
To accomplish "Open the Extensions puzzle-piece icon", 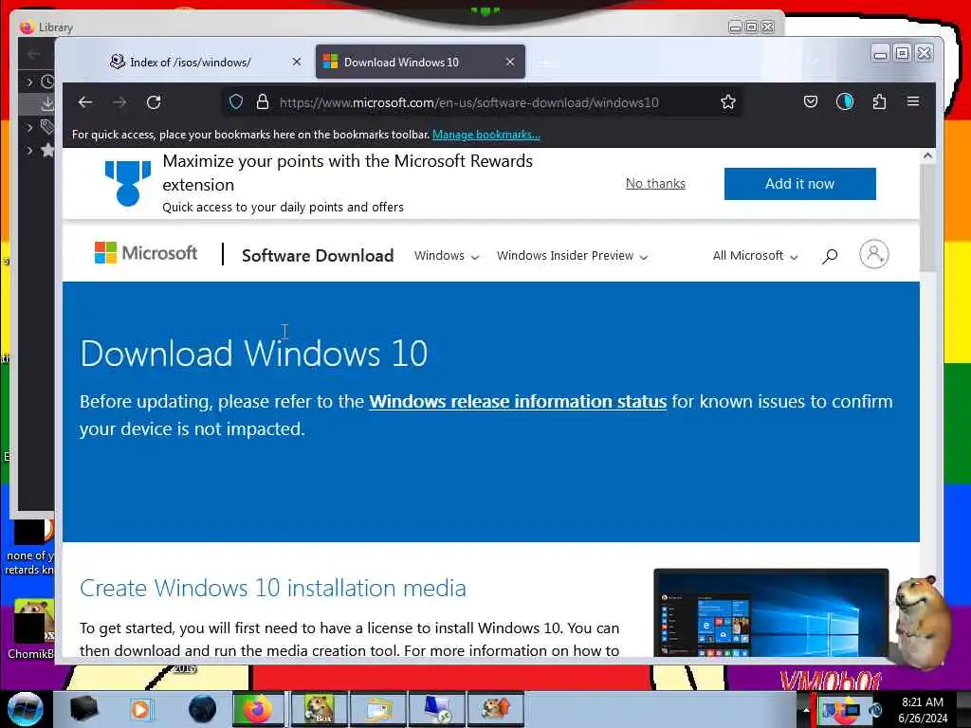I will click(x=879, y=101).
